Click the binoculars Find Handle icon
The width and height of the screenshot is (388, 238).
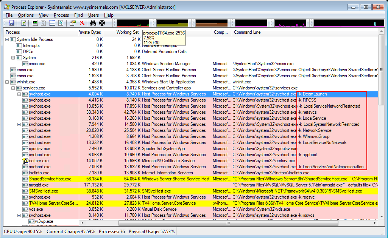coord(93,23)
